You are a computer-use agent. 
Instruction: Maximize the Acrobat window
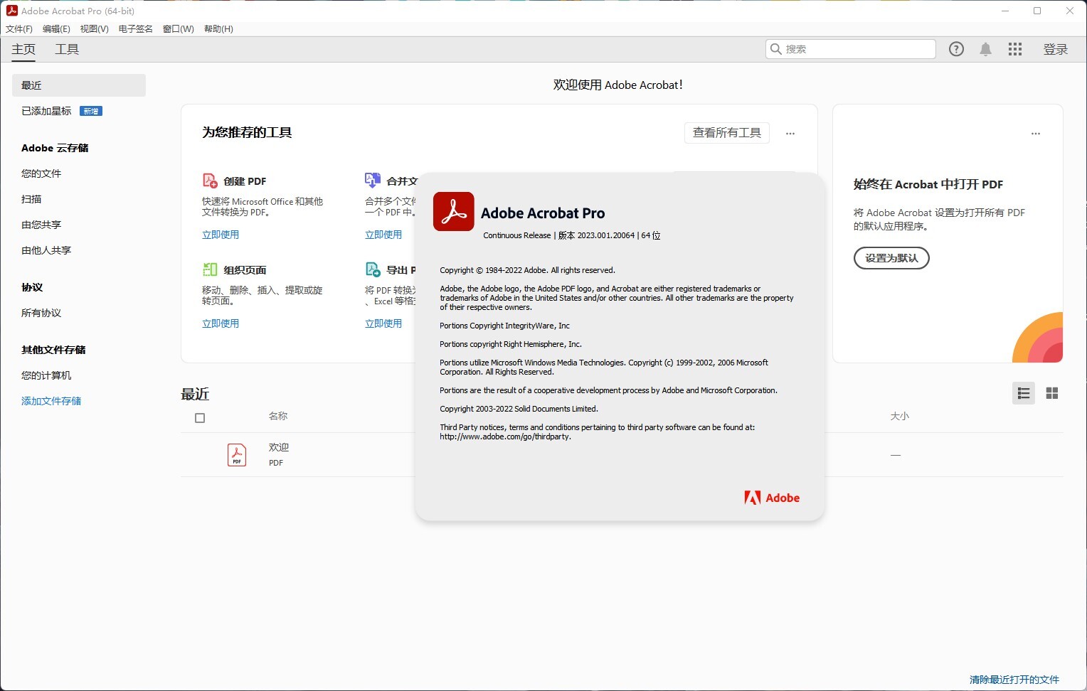coord(1037,11)
